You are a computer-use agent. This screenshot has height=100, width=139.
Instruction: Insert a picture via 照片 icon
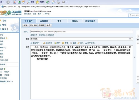pyautogui.click(x=56, y=43)
